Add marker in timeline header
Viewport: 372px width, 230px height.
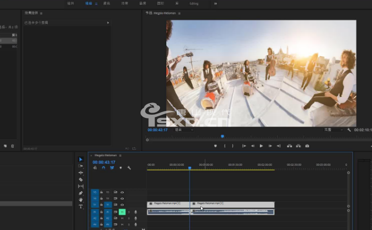point(121,168)
